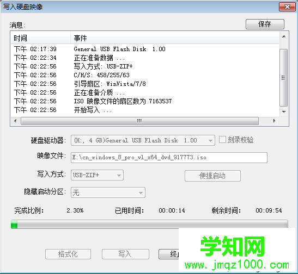Select the '正在准备介质 ...' log row
Image resolution: width=298 pixels, height=274 pixels.
click(145, 93)
